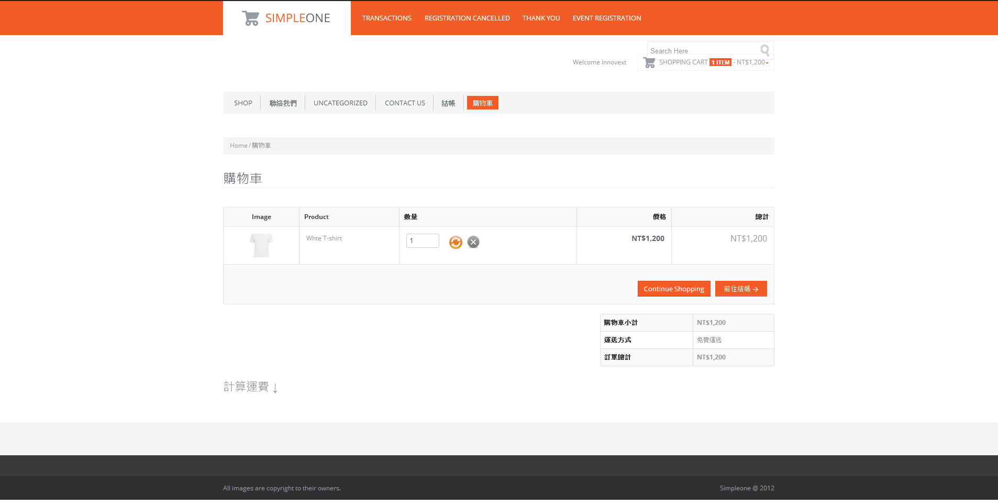
Task: Go to Registration Cancelled page
Action: coord(467,18)
